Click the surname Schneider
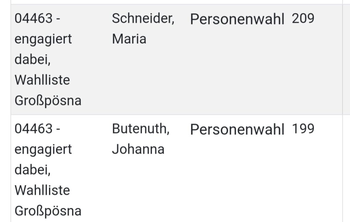Image resolution: width=350 pixels, height=222 pixels. click(x=143, y=18)
